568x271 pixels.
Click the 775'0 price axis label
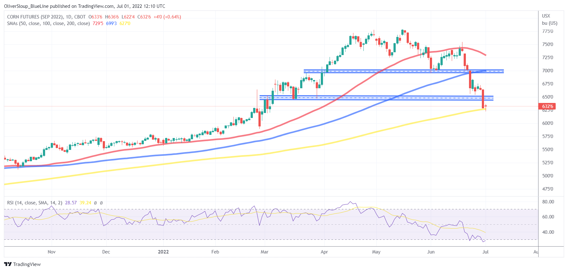548,31
